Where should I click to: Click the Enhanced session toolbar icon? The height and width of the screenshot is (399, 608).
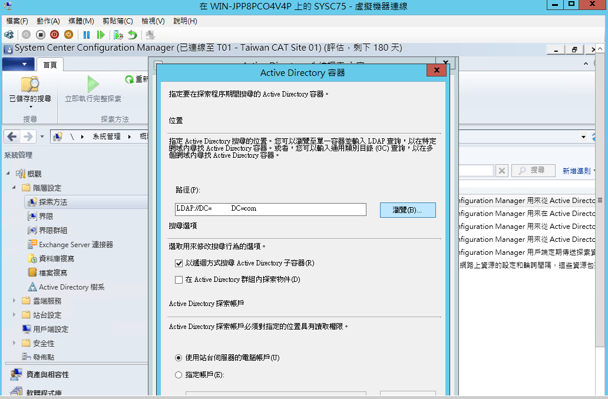coord(150,35)
